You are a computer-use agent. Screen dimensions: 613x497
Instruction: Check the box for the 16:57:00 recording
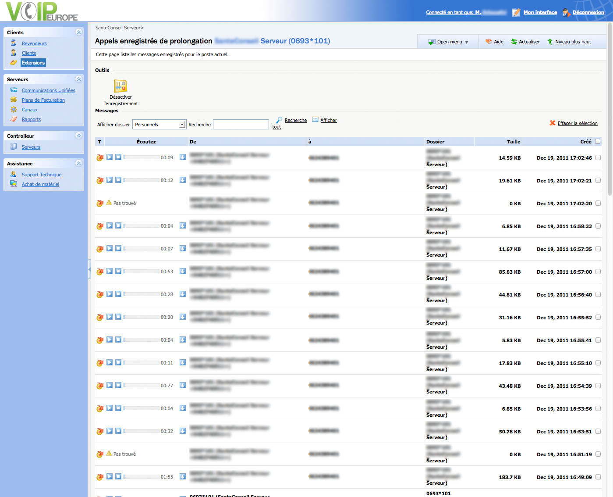click(598, 272)
